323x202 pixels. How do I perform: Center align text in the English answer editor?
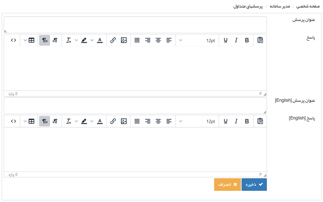[158, 122]
